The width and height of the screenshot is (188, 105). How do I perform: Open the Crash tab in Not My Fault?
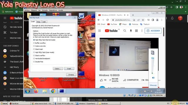[x=33, y=22]
